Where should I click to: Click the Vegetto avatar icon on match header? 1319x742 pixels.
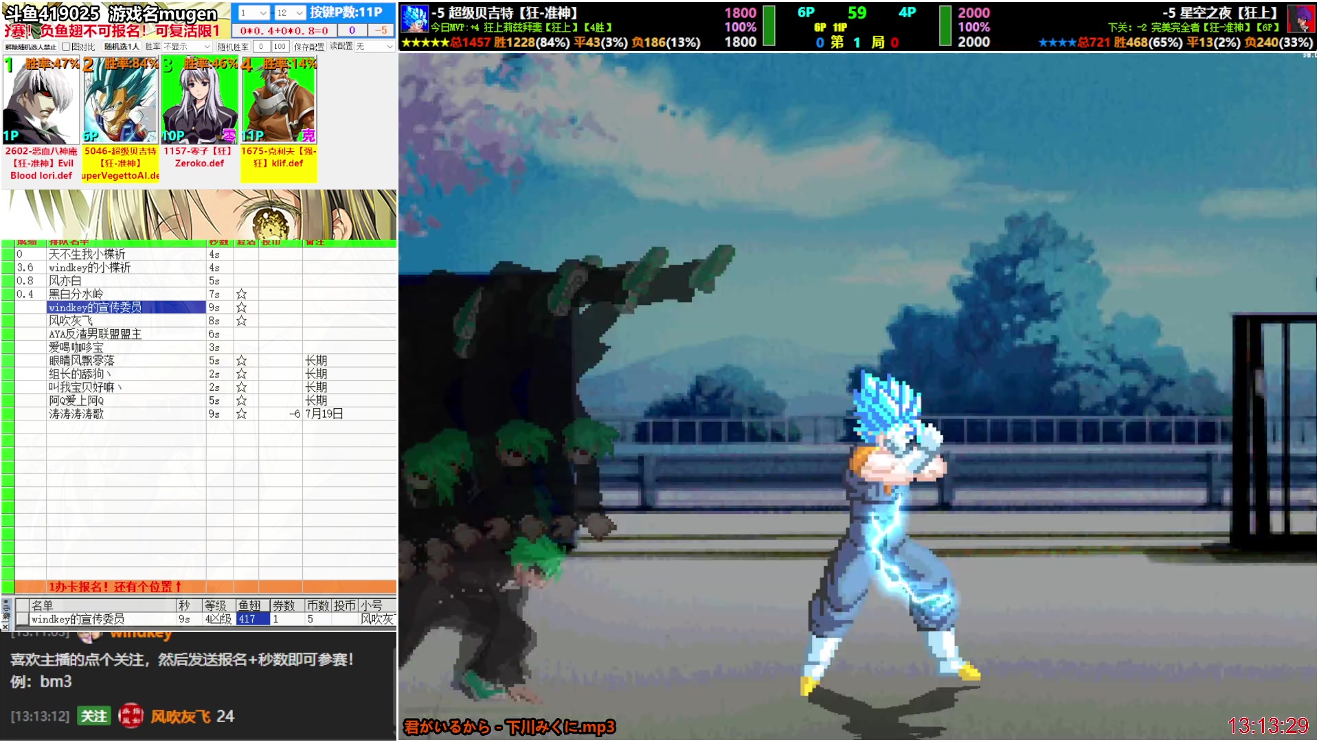[414, 19]
